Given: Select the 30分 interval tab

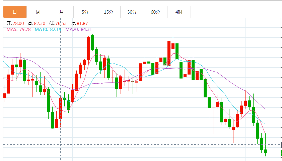Looking at the screenshot, I should click(x=132, y=12).
